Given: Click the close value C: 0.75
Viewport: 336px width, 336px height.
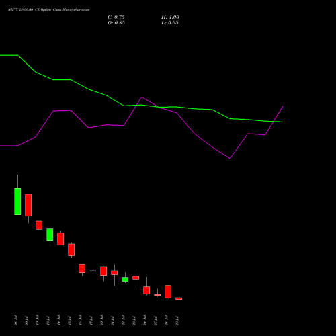Looking at the screenshot, I should (116, 17).
